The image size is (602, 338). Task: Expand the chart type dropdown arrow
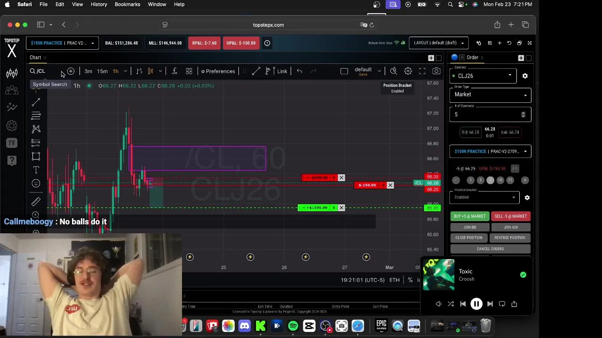point(160,71)
